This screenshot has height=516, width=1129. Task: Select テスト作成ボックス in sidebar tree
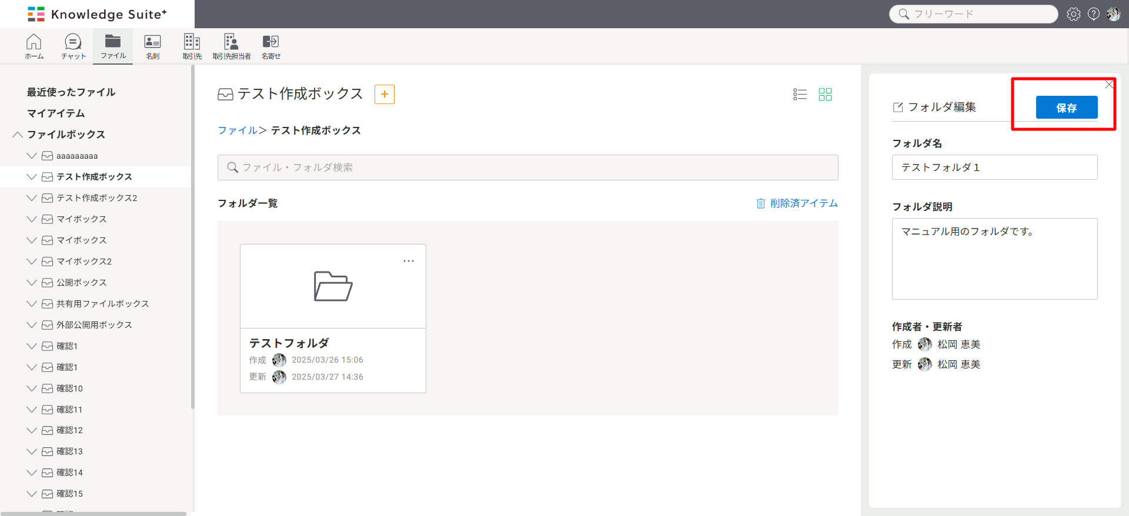[94, 177]
